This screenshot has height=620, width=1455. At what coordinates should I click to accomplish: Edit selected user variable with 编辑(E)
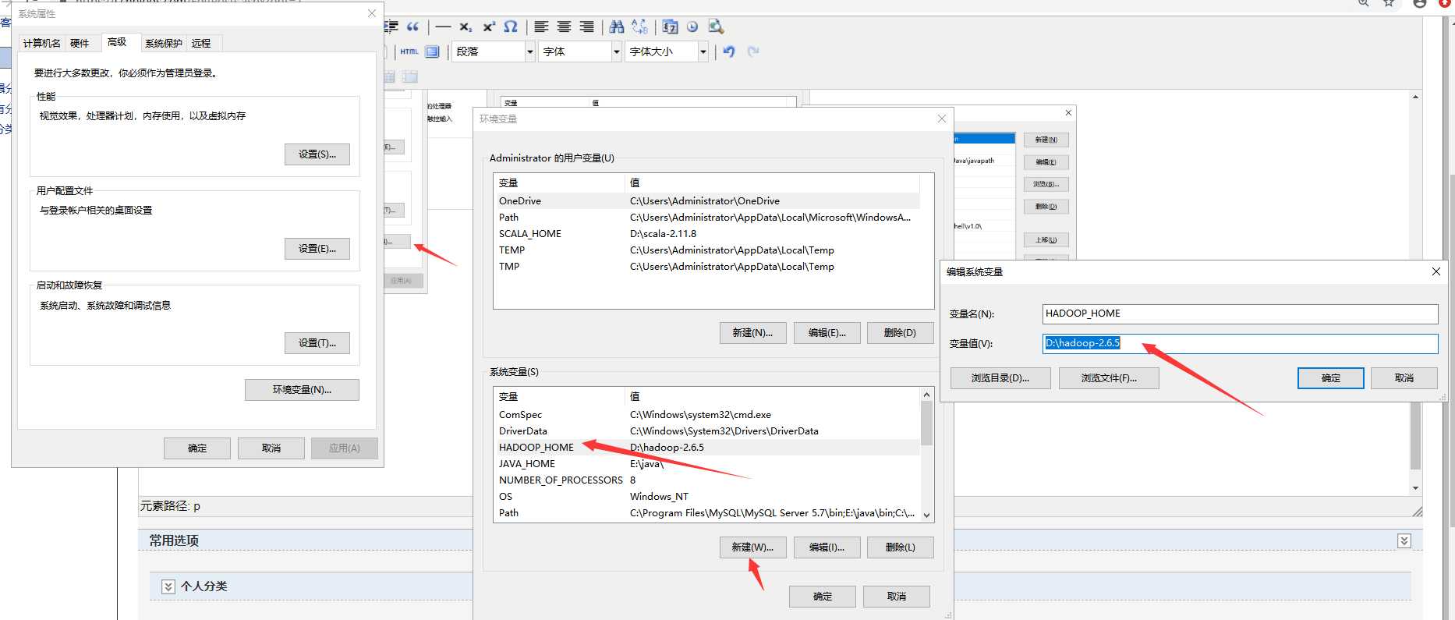[827, 333]
